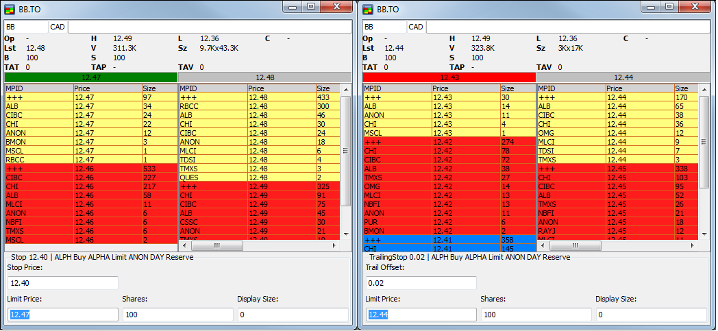718x331 pixels.
Task: Click the green 12.47 bid price bar
Action: pos(90,77)
